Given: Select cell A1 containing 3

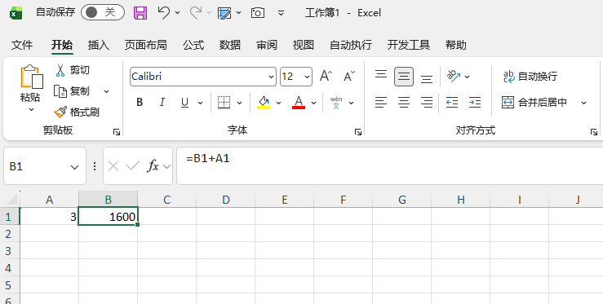Looking at the screenshot, I should (x=49, y=217).
